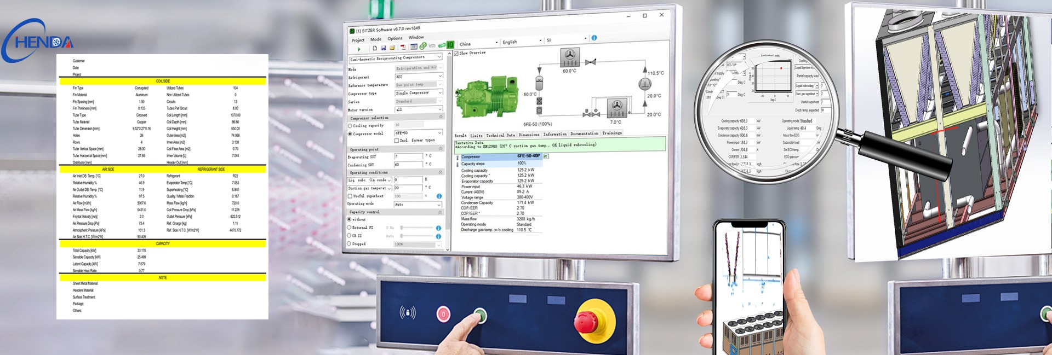
Task: Select CR II radio button
Action: 349,235
